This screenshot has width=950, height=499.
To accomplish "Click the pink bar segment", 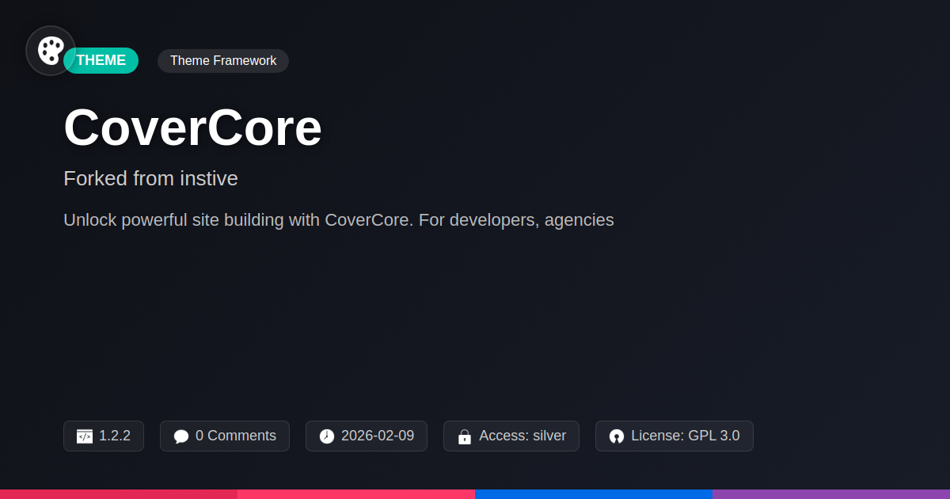I will click(x=356, y=494).
